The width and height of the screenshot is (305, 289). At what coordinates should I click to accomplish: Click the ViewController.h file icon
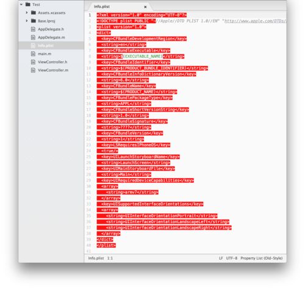33,62
